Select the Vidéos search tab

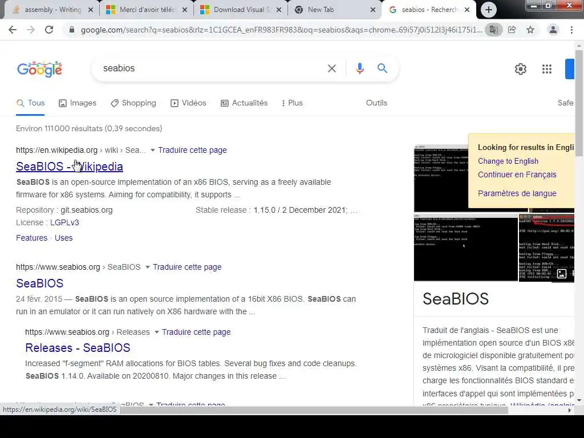click(x=188, y=103)
